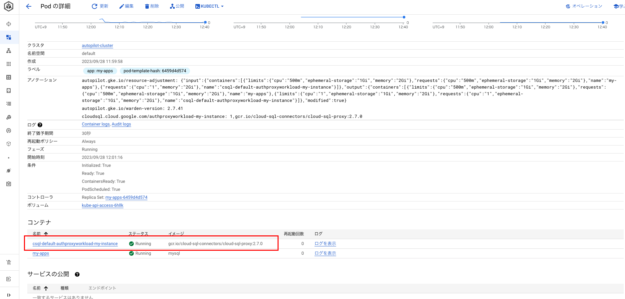Image resolution: width=625 pixels, height=299 pixels.
Task: Click the pod-template-hash: 6459d4d574 label chip
Action: pyautogui.click(x=155, y=71)
